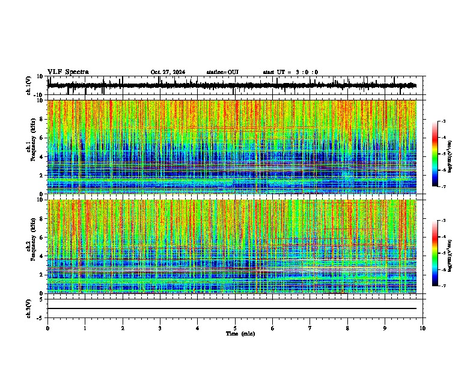476x368 pixels.
Task: Click the flat ch.3 voltage trace line
Action: click(x=231, y=308)
